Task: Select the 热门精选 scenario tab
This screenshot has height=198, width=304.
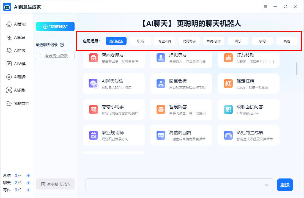Action: [x=116, y=41]
